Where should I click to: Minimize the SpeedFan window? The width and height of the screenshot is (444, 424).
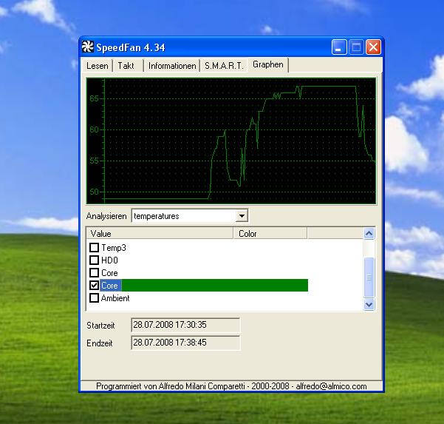(x=338, y=47)
